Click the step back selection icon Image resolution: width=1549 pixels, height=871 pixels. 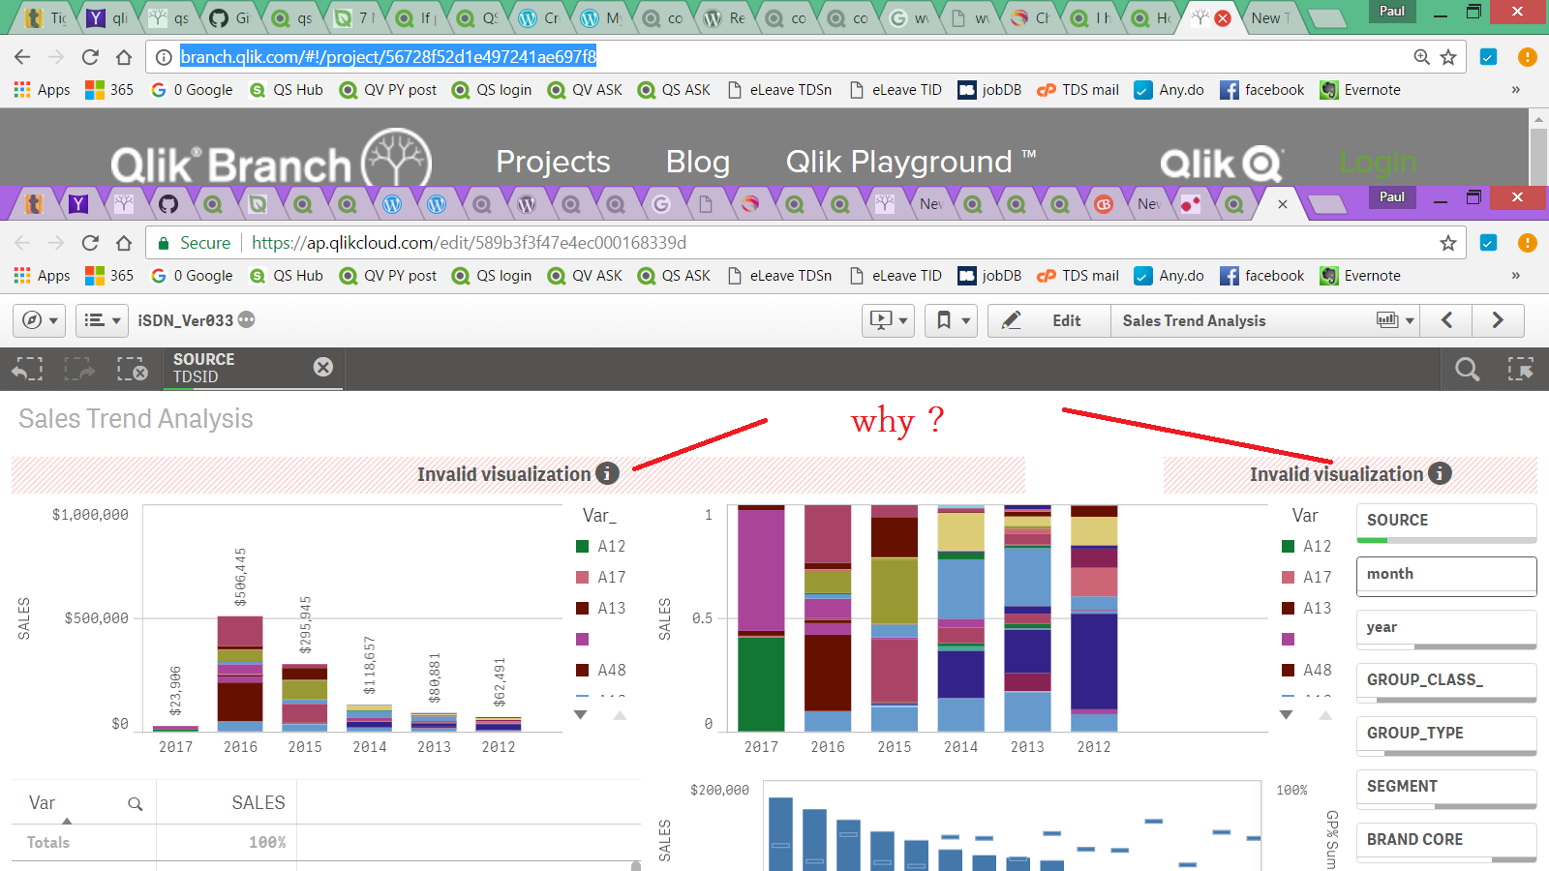pyautogui.click(x=27, y=369)
